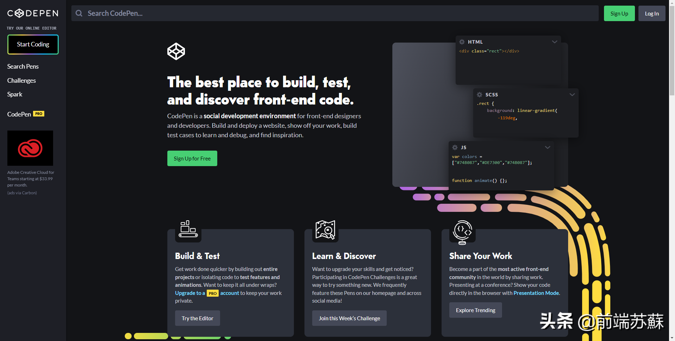
Task: Click the search magnifier icon
Action: click(79, 13)
